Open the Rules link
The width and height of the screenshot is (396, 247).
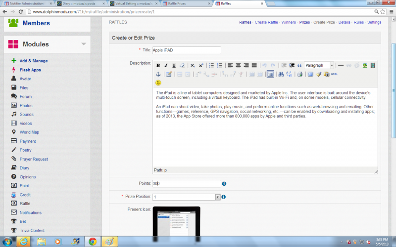(x=358, y=22)
